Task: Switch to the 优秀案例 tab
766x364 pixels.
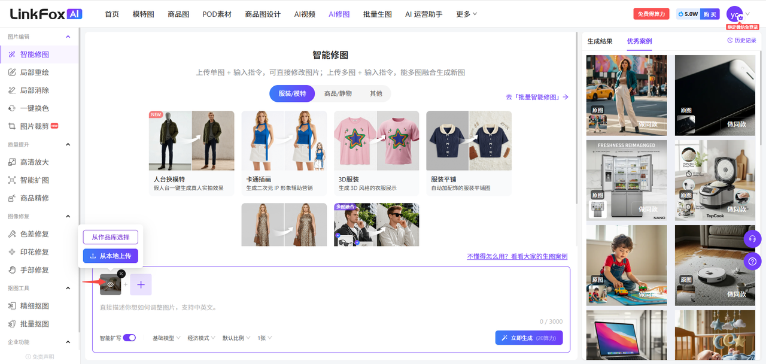Action: pyautogui.click(x=639, y=41)
